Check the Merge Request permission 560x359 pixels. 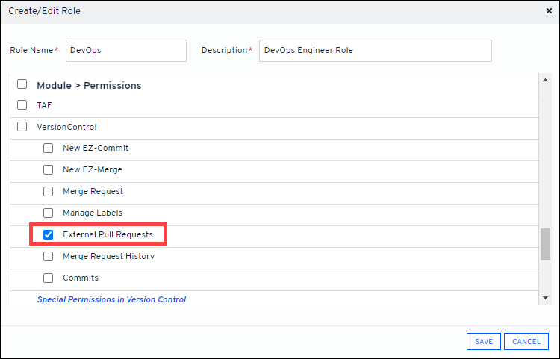(x=49, y=192)
